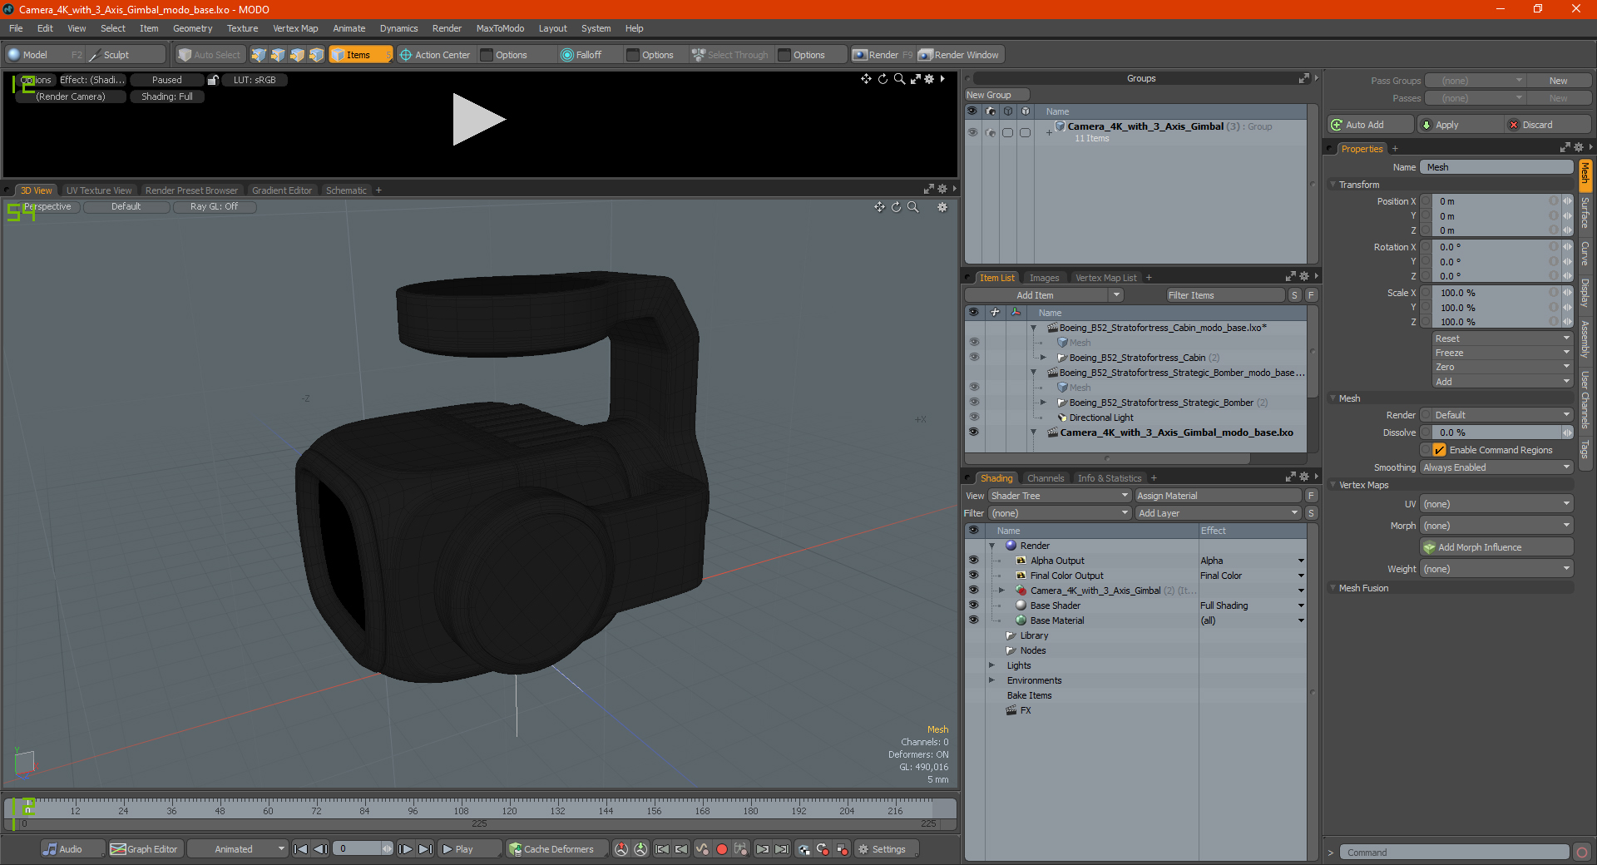This screenshot has height=865, width=1597.
Task: Switch to the Channels tab
Action: [1046, 478]
